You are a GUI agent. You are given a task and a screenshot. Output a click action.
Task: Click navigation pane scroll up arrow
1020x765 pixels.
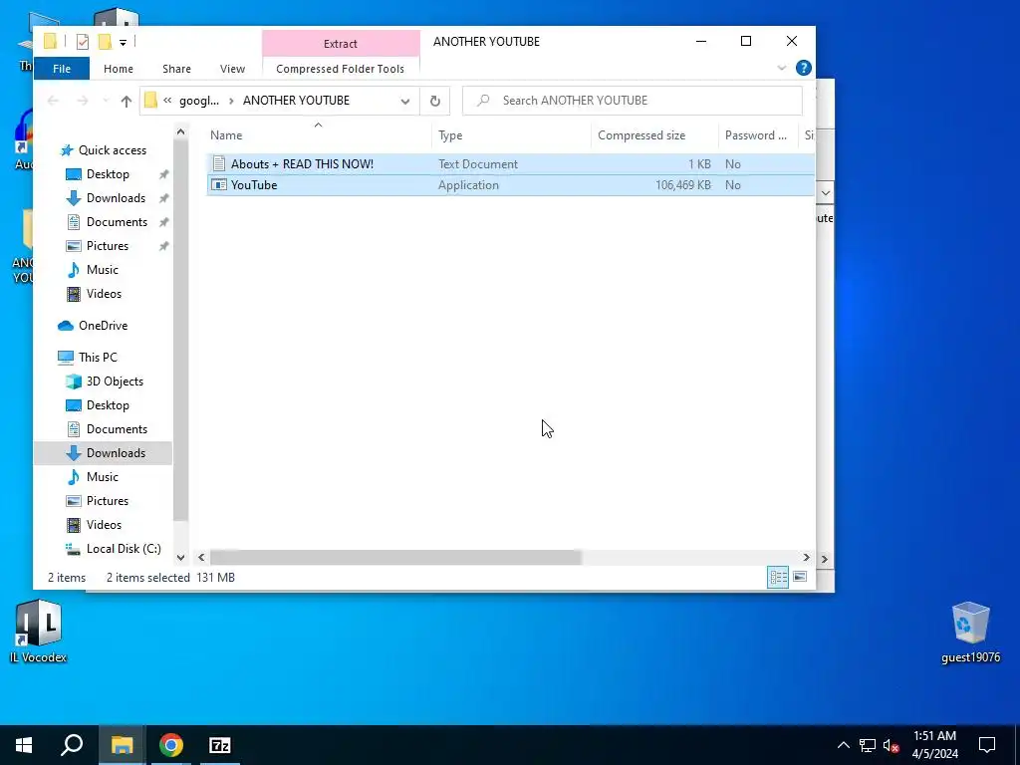[181, 132]
